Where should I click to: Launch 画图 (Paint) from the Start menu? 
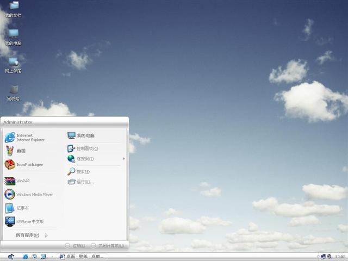21,151
